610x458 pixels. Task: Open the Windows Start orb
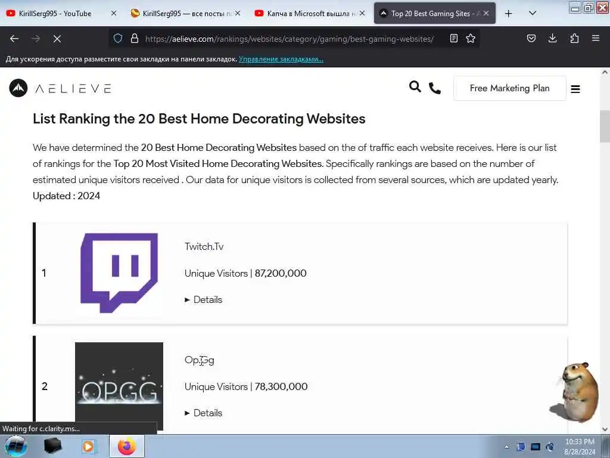click(15, 446)
